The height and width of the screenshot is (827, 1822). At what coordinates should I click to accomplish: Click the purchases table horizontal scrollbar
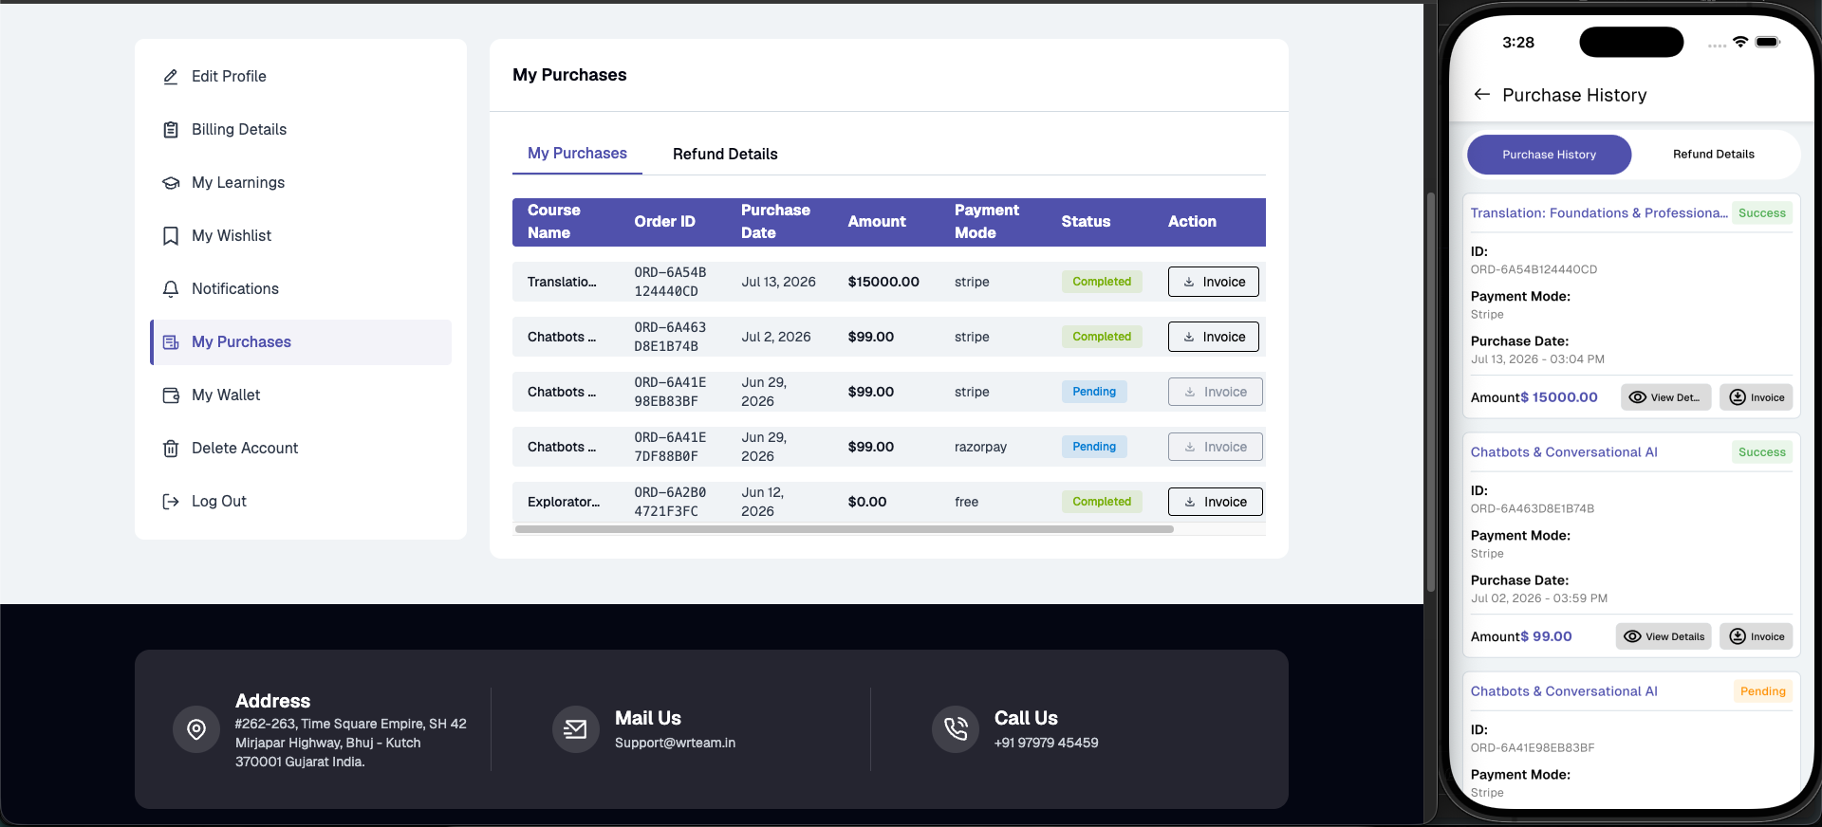coord(845,529)
